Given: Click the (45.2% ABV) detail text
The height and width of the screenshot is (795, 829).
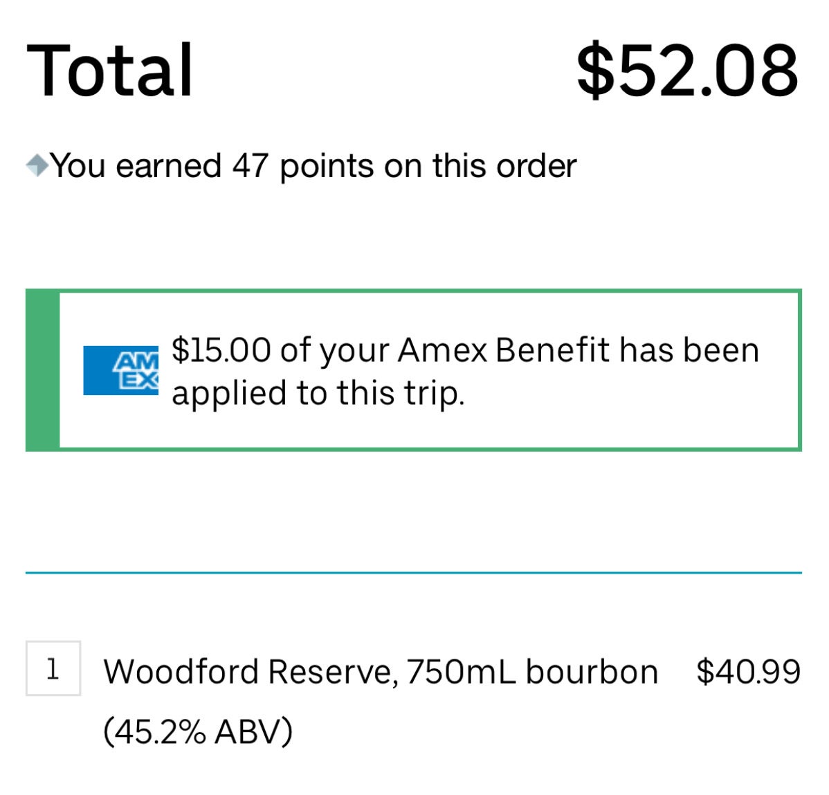Looking at the screenshot, I should [x=198, y=731].
